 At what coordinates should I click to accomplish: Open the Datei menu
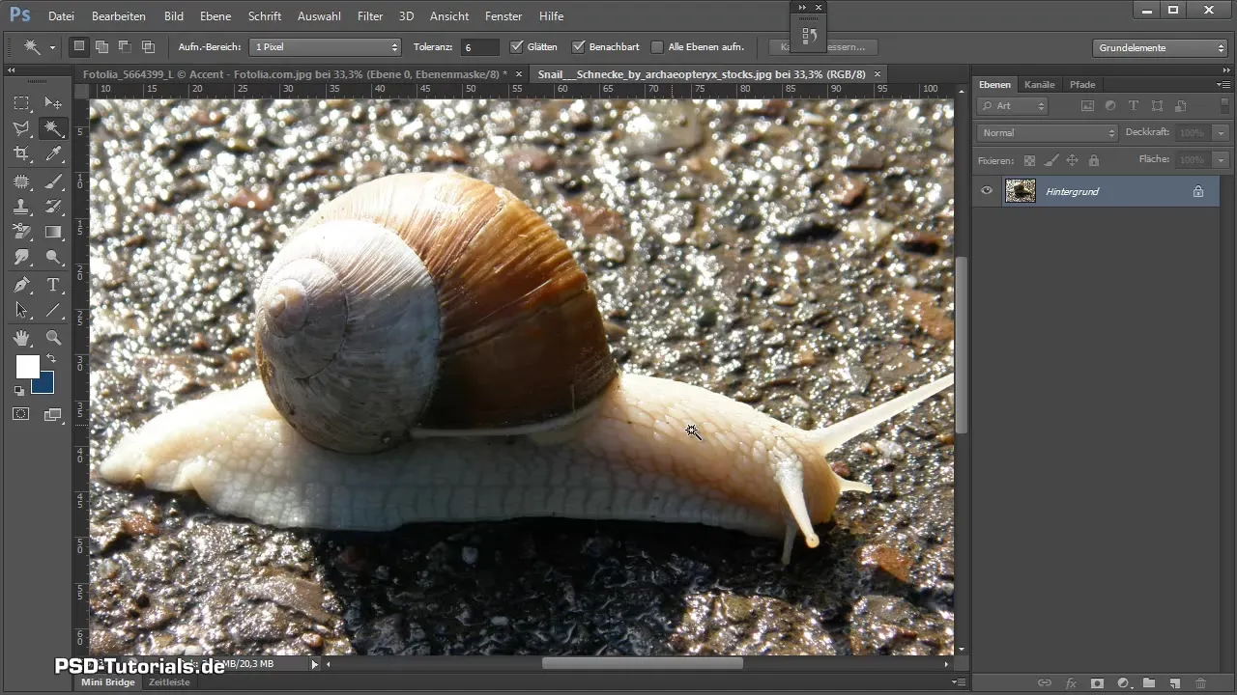tap(61, 16)
